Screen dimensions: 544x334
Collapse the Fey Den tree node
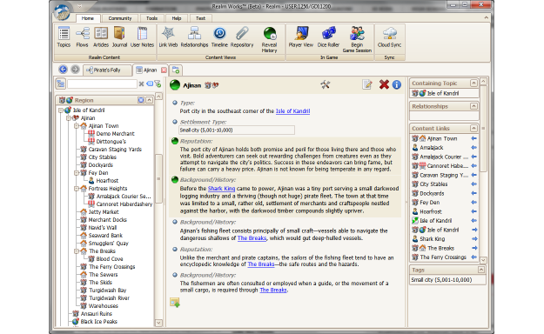point(77,173)
